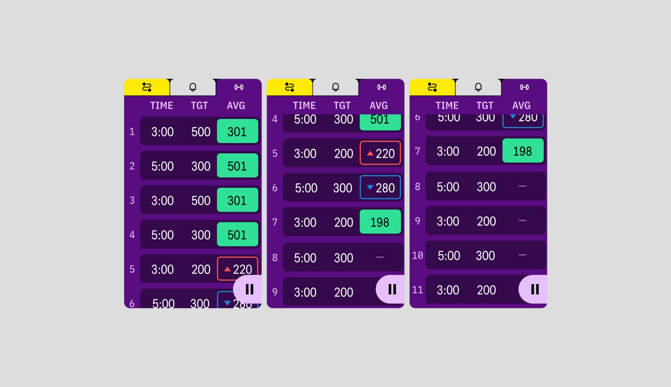Click the empty average dash in row 8, right panel

click(x=523, y=186)
